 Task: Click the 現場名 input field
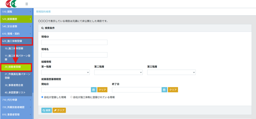point(74,55)
